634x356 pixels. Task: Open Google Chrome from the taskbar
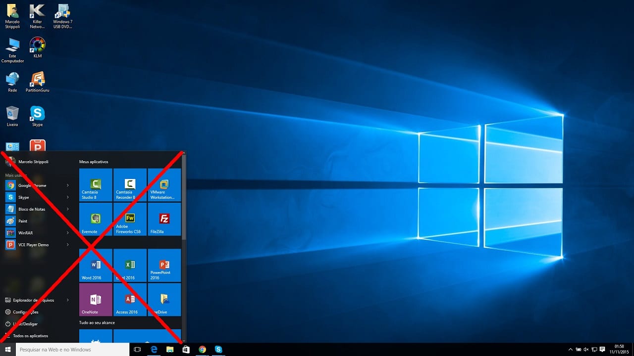203,350
